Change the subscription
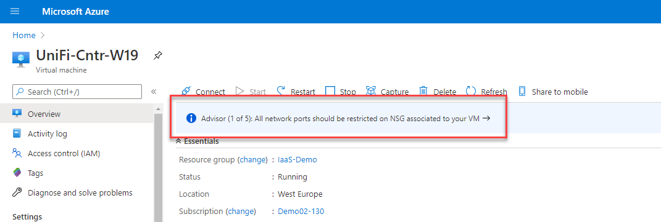 241,211
